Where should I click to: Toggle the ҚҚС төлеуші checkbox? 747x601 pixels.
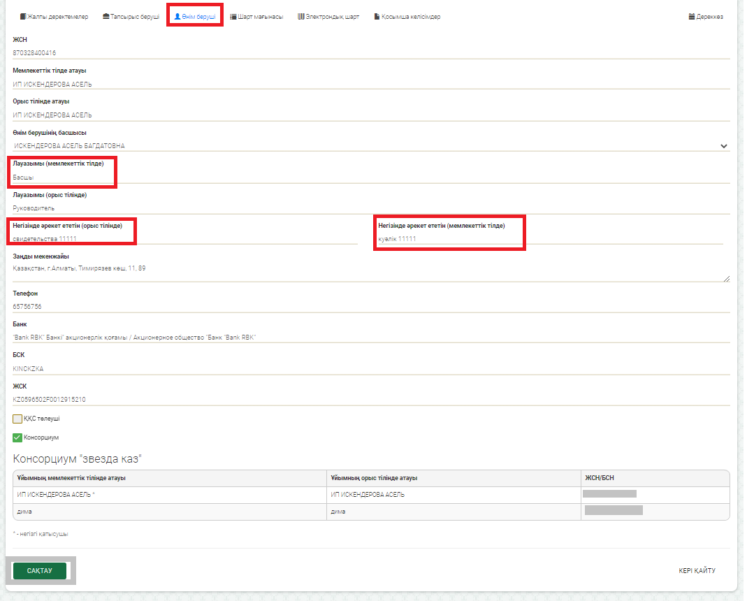coord(17,419)
